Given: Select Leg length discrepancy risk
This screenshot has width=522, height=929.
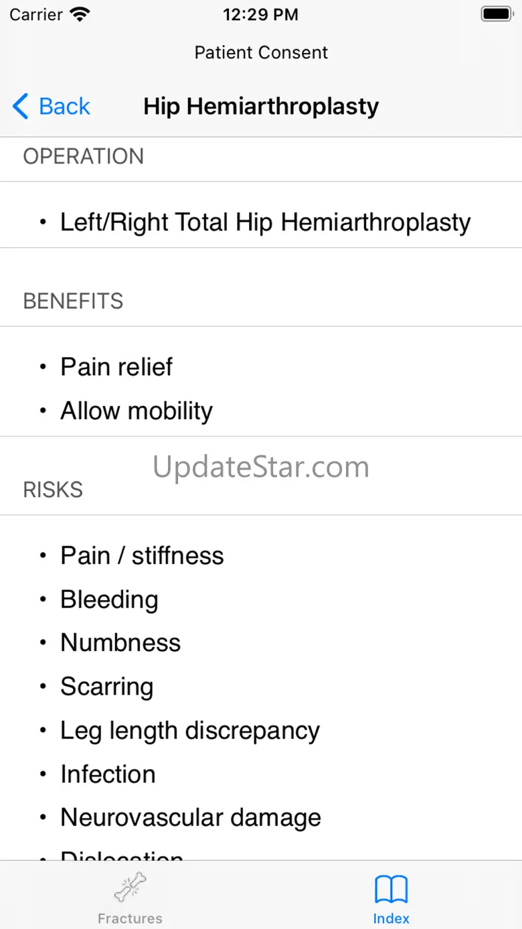Looking at the screenshot, I should 190,730.
